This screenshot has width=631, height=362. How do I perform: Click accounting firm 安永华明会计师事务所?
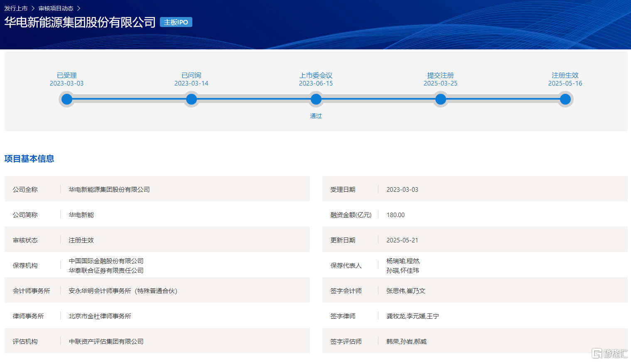[x=123, y=291]
